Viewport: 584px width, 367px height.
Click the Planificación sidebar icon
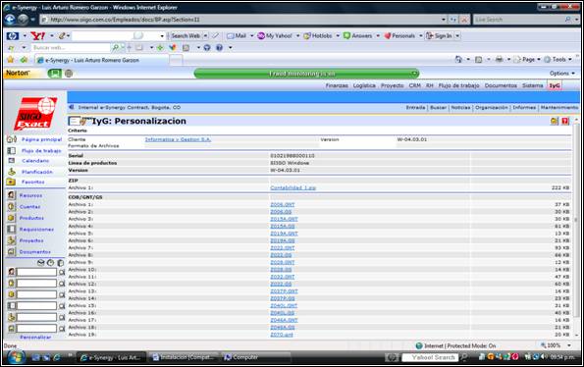click(x=12, y=172)
